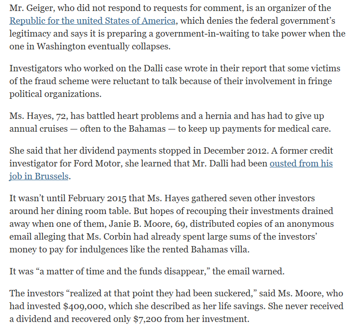Click on 'Ms. Hayes, 72' text

point(38,116)
